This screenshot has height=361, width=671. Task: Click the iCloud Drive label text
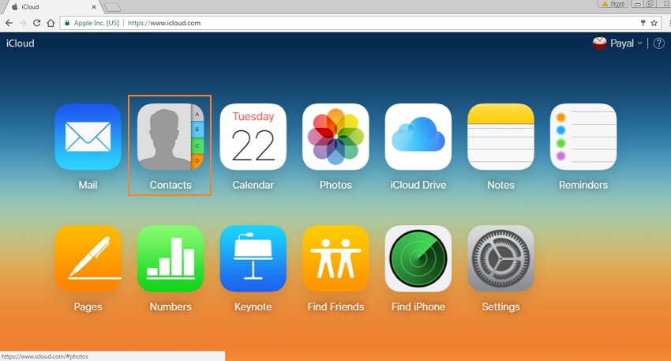[x=418, y=185]
